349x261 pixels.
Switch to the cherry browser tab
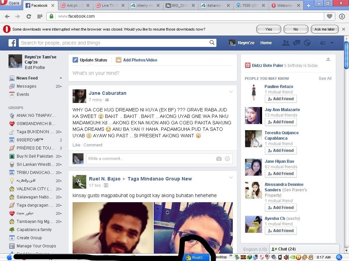pos(145,5)
